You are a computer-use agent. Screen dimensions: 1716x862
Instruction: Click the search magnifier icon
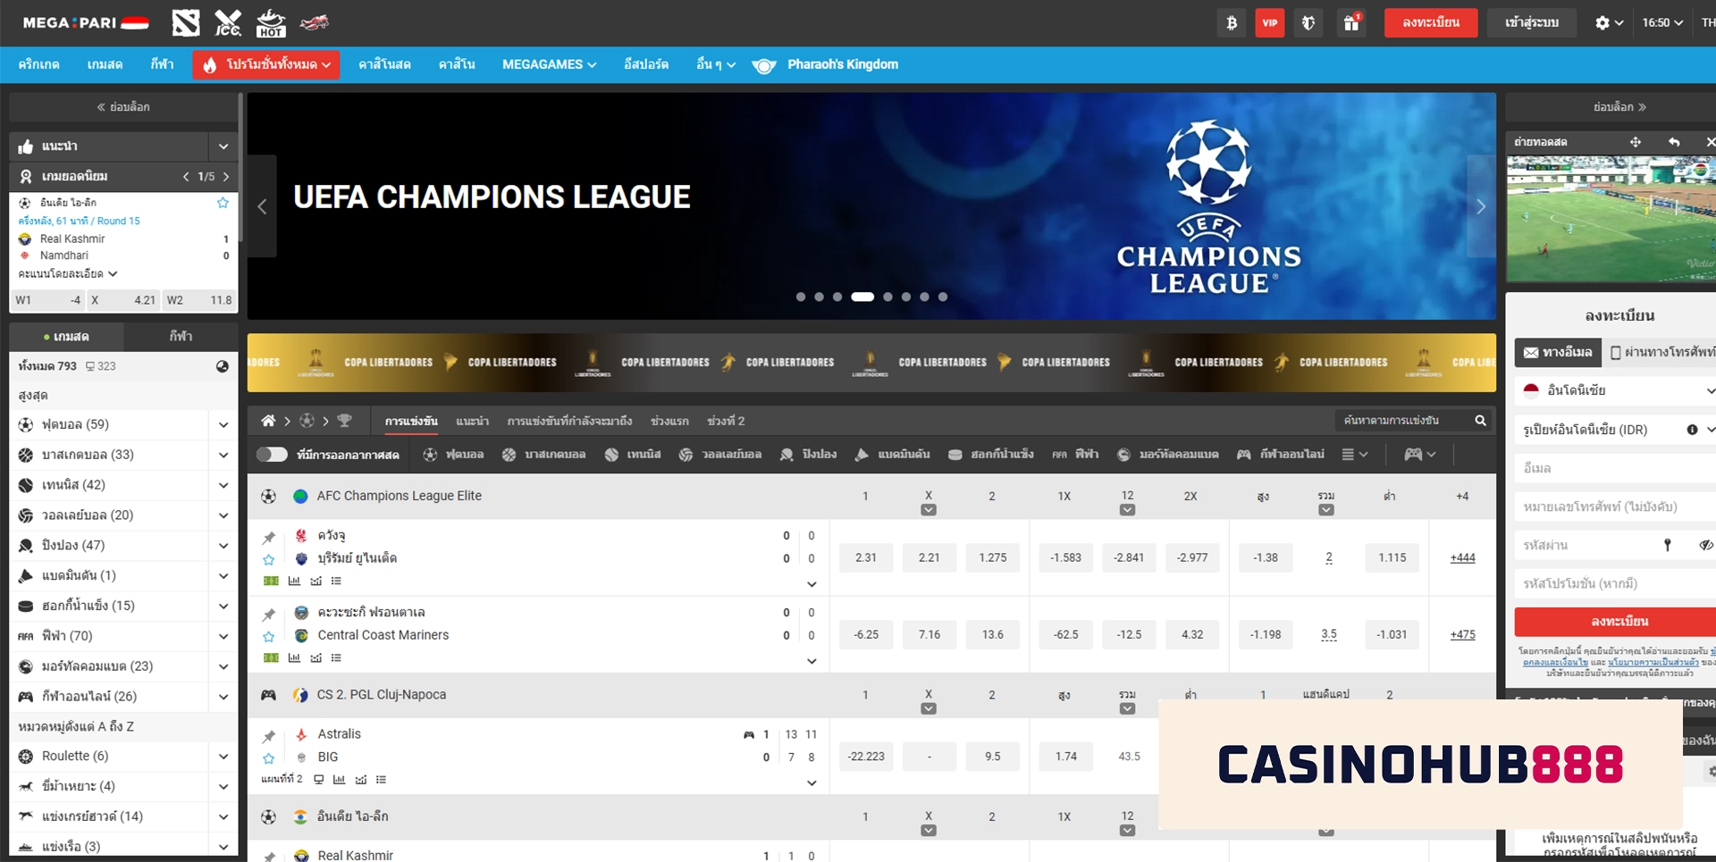tap(1480, 421)
